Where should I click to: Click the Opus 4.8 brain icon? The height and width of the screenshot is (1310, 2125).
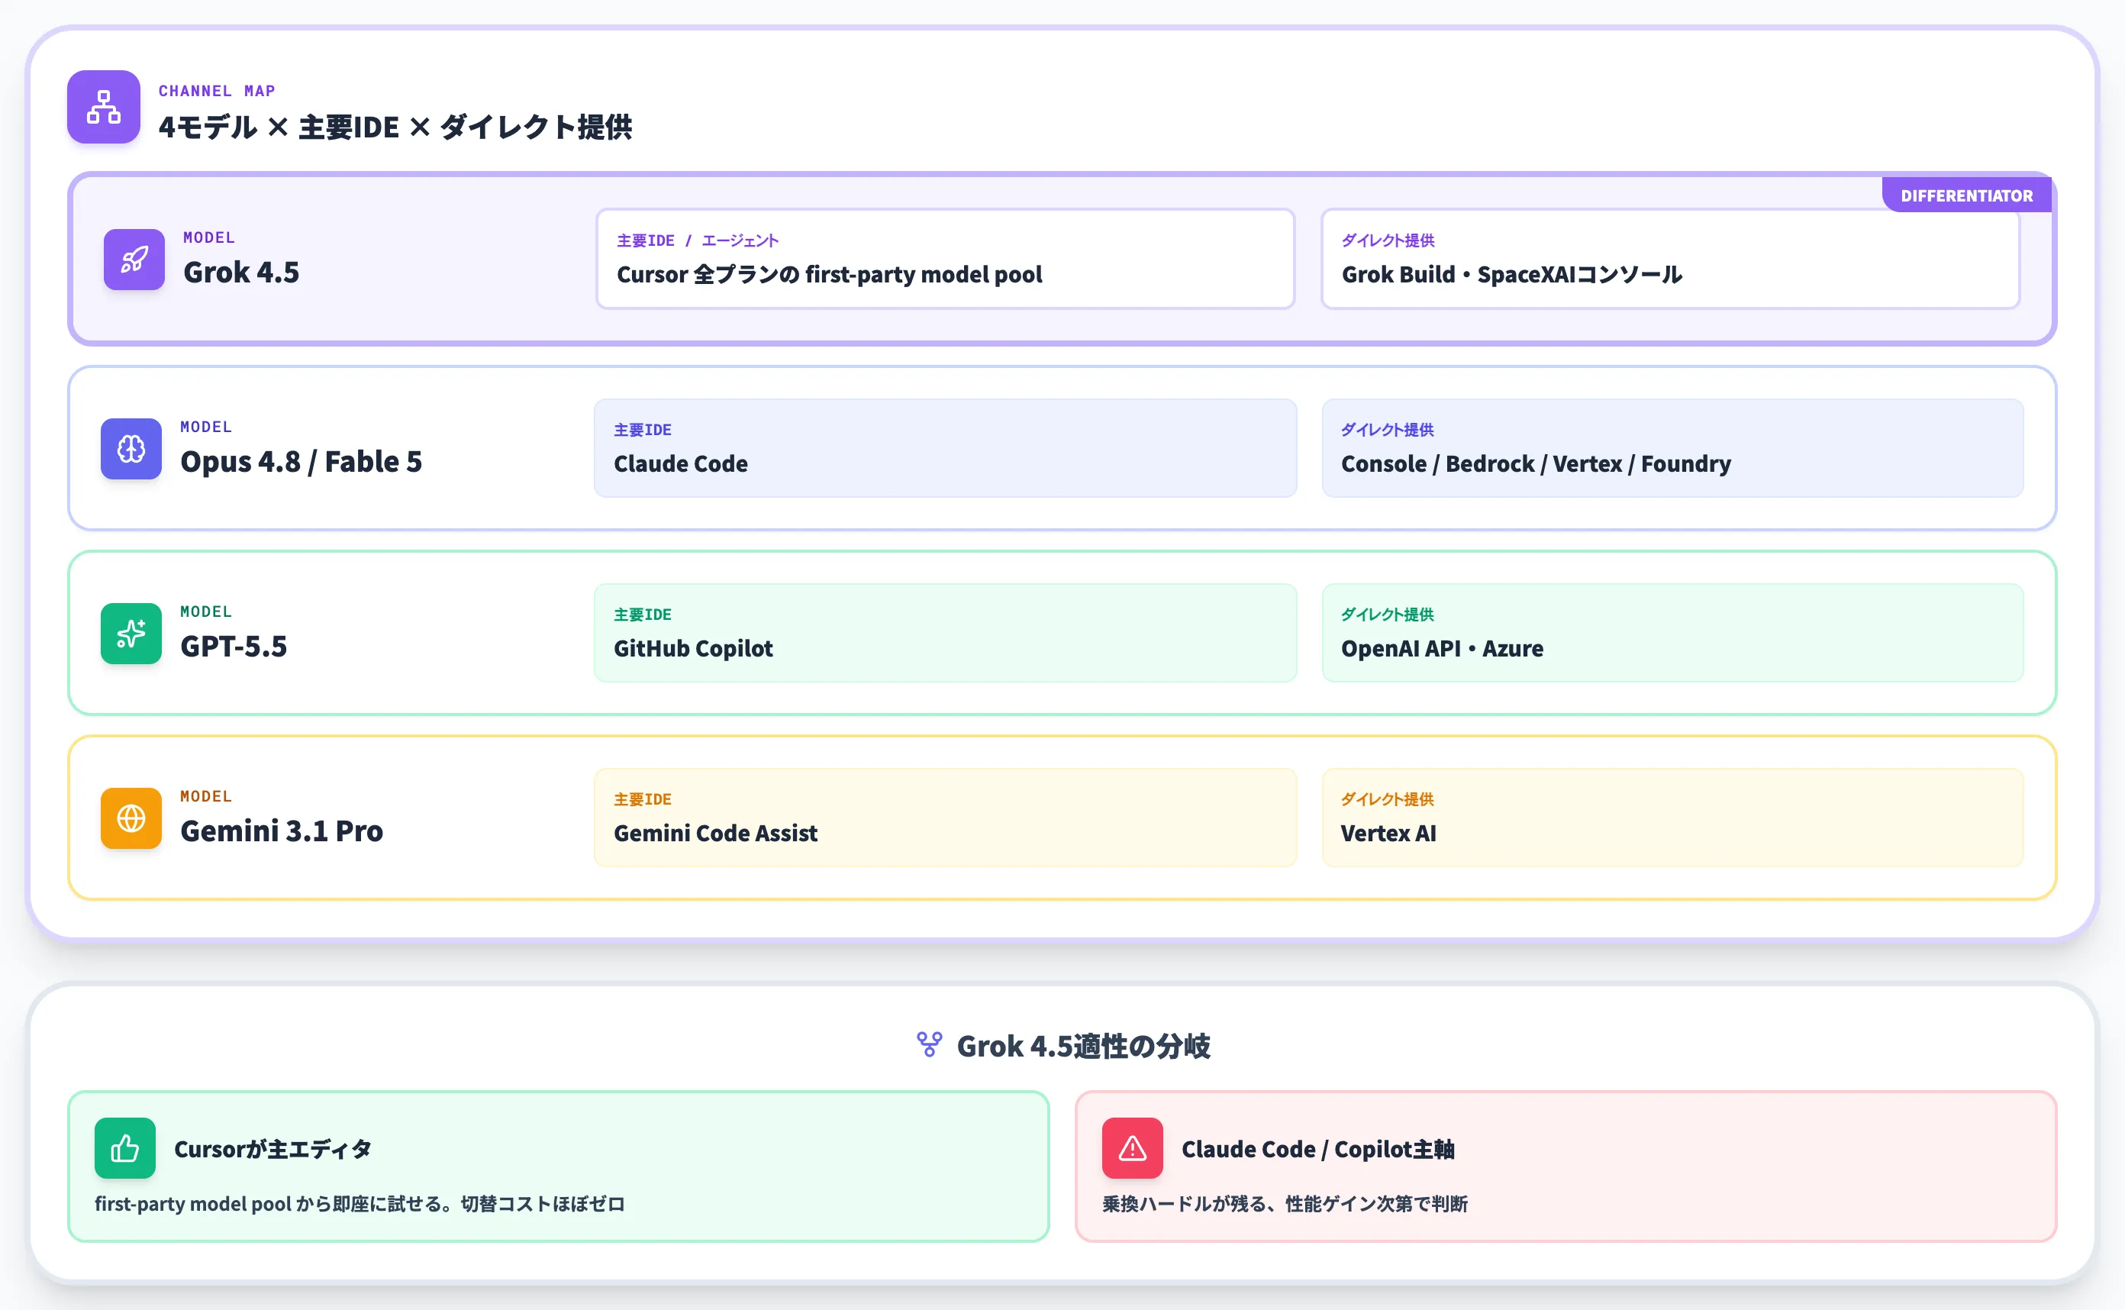131,449
